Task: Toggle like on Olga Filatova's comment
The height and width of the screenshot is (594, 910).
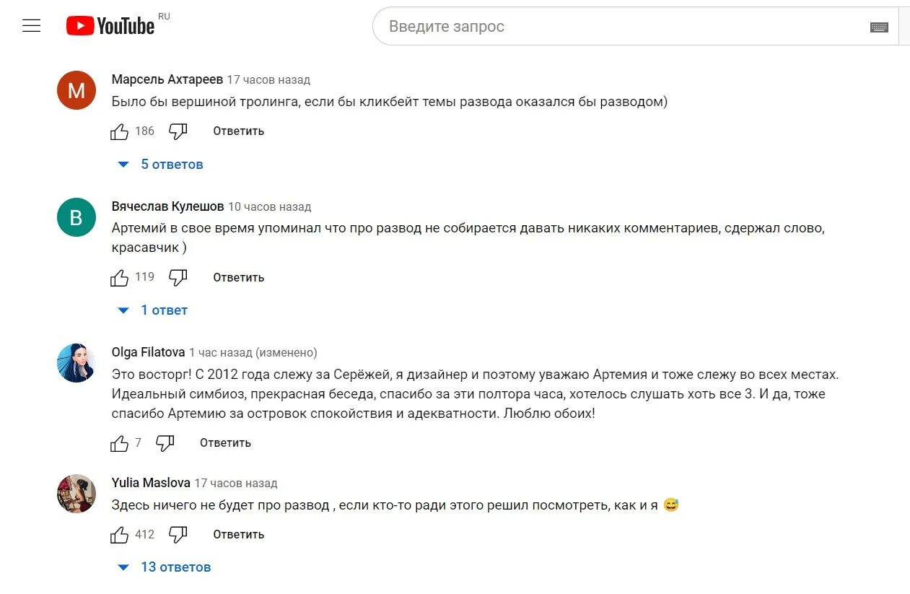Action: point(120,442)
